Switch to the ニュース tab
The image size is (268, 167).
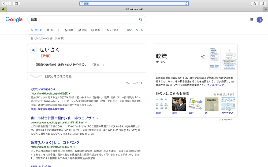(53, 30)
